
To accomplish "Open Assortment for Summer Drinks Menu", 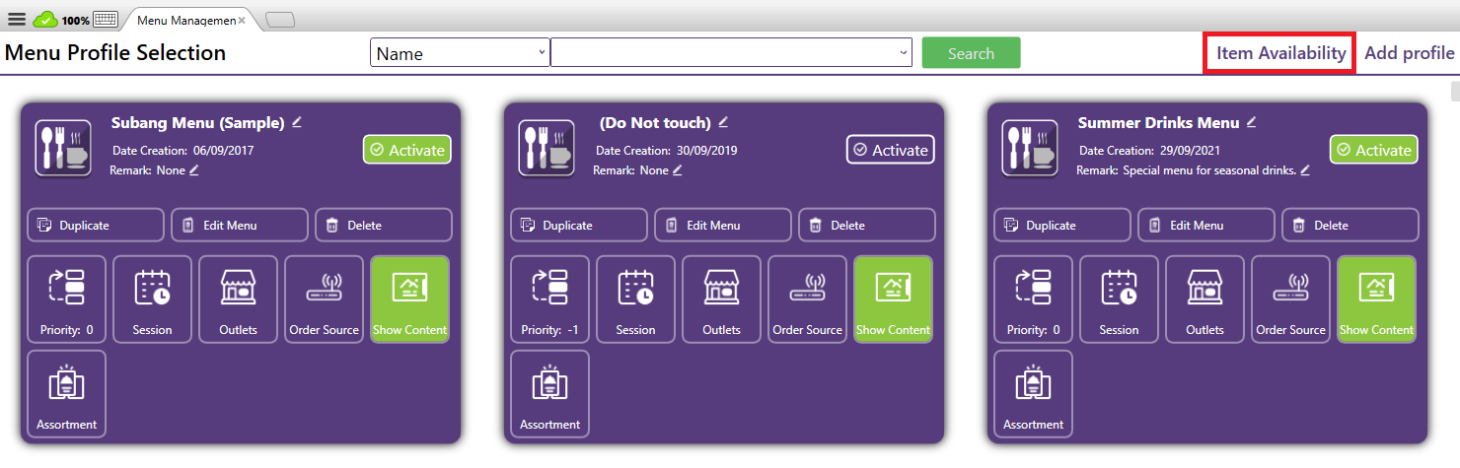I will [x=1033, y=394].
